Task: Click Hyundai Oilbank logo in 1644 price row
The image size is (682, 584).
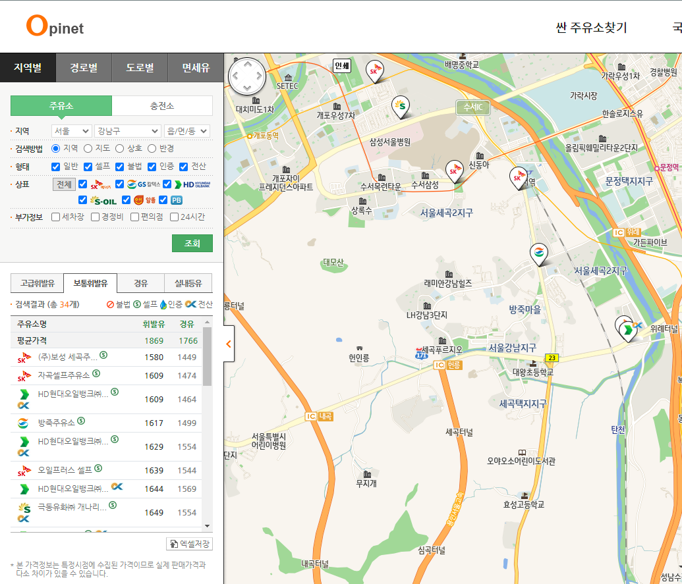Action: [x=24, y=489]
